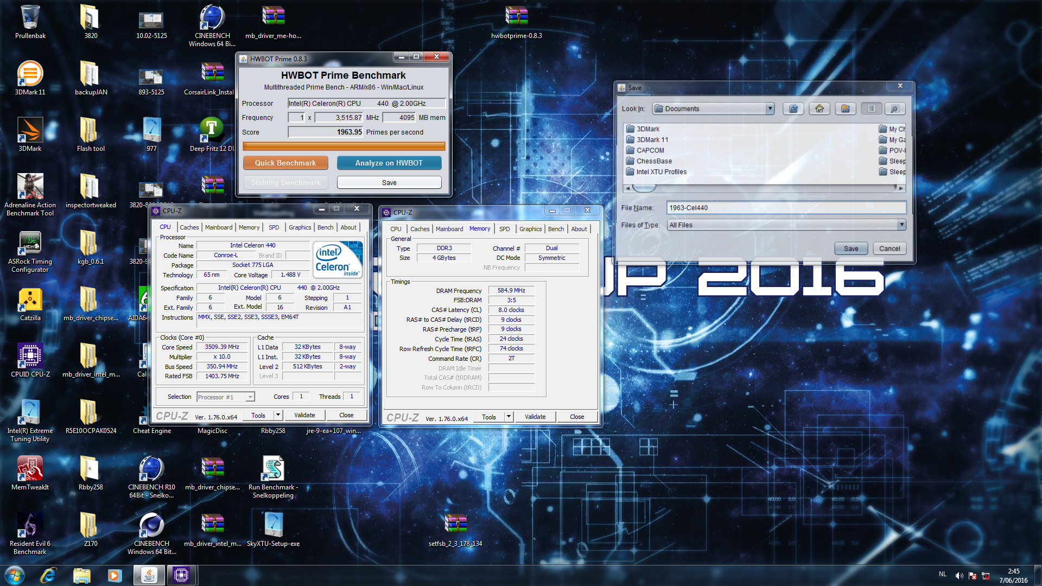Select the setfsb_2_3_178_134 archive
This screenshot has height=586, width=1042.
(x=455, y=530)
